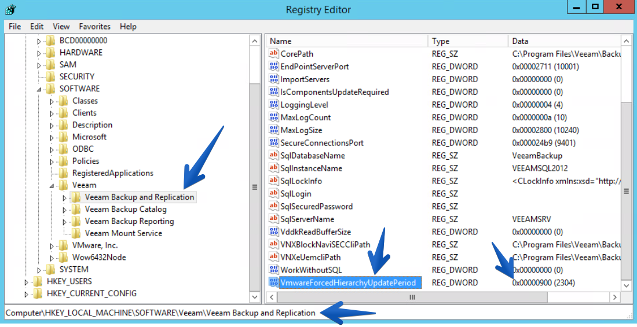Viewport: 637px width, 327px height.
Task: Click the SqlDatabaseName string icon
Action: (274, 156)
